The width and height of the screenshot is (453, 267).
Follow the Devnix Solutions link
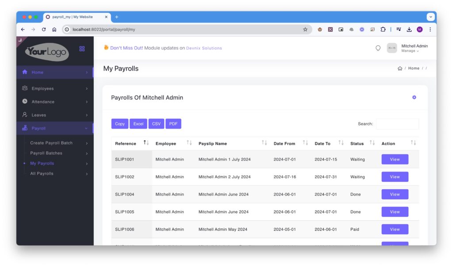point(204,48)
